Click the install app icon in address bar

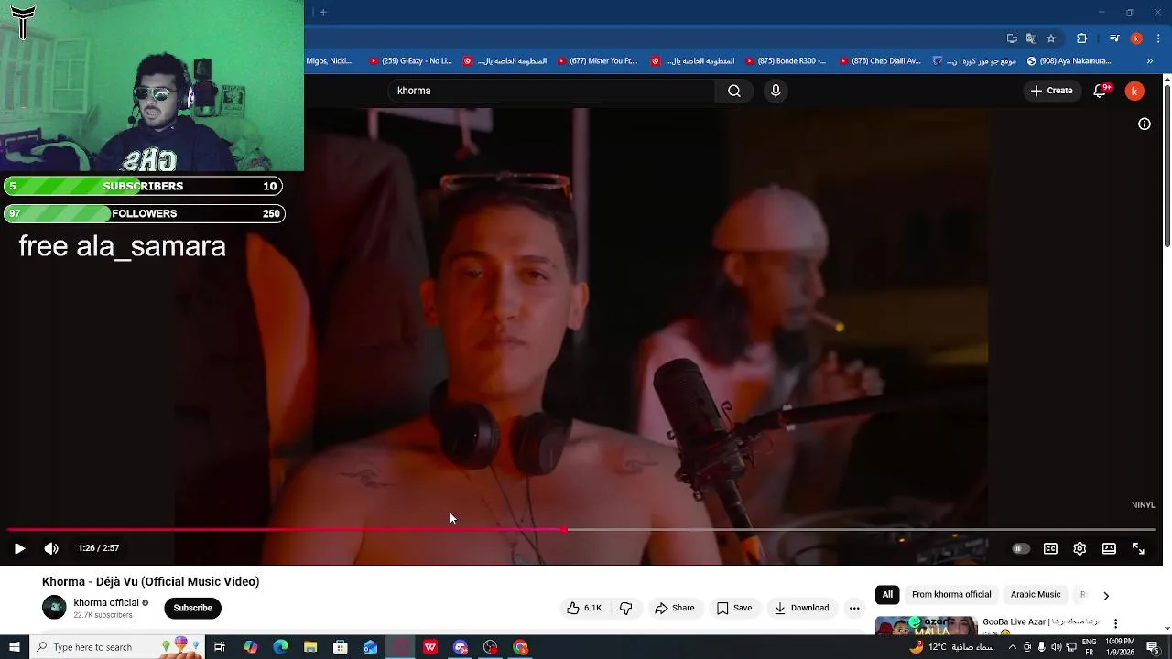[x=1012, y=38]
